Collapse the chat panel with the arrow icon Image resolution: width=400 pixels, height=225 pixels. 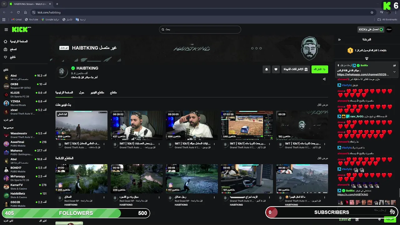(x=339, y=40)
